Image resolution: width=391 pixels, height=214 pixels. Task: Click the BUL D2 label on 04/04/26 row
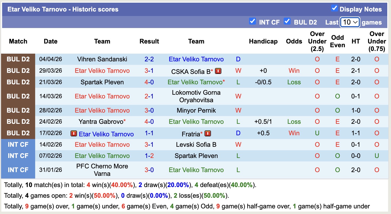tap(18, 59)
